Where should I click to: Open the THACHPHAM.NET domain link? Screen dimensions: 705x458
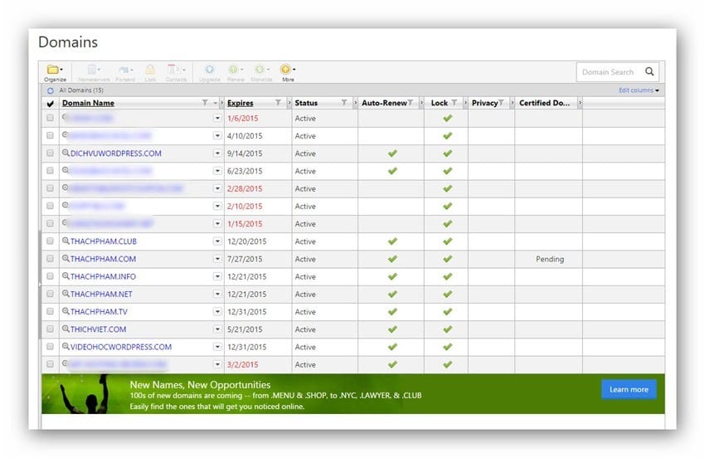pos(101,295)
